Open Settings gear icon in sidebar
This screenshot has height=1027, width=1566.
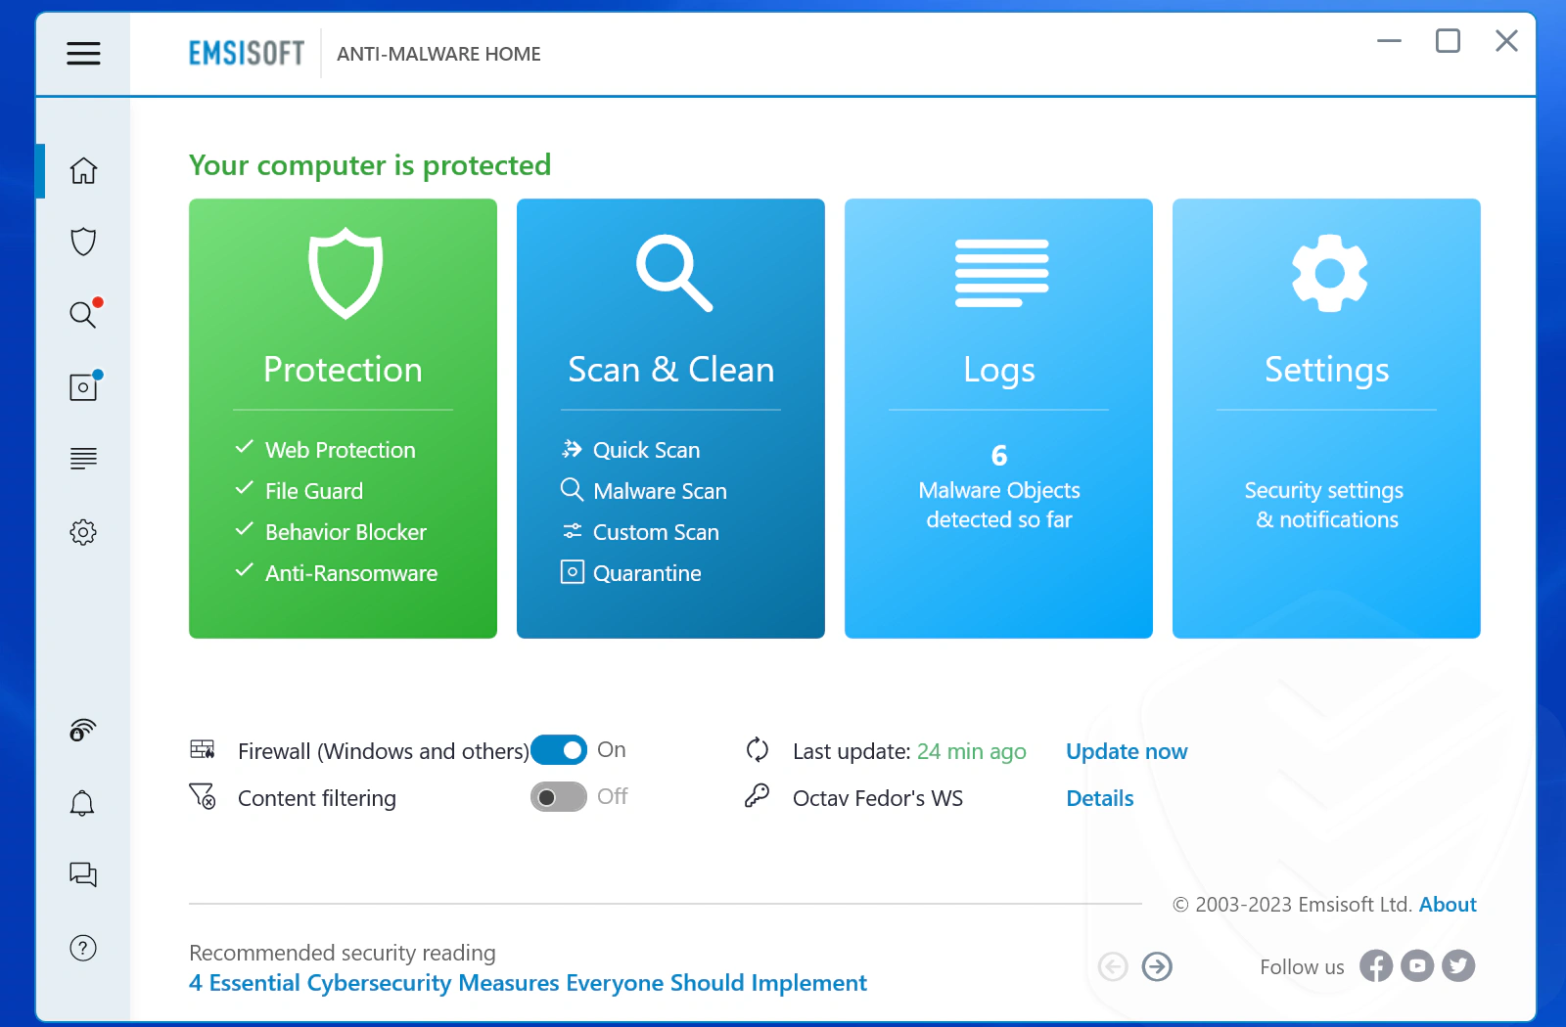pyautogui.click(x=83, y=532)
